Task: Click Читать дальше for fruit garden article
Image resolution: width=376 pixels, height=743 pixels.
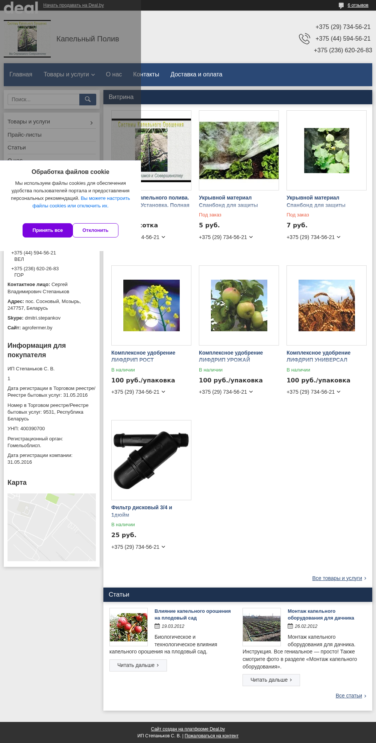Action: [138, 665]
